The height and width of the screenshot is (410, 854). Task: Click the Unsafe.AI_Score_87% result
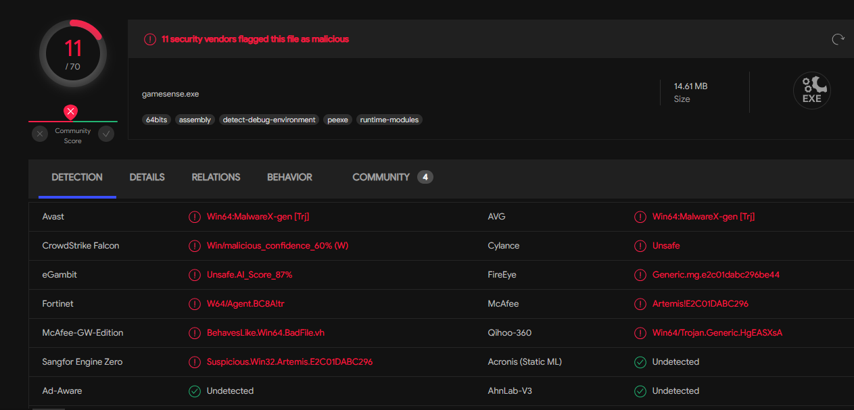pos(250,275)
